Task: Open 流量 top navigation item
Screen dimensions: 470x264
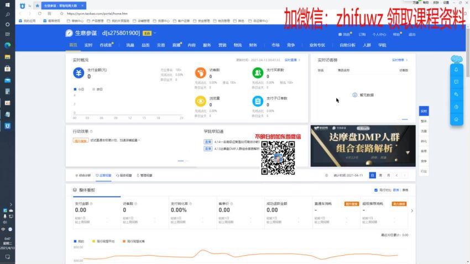Action: pos(130,45)
